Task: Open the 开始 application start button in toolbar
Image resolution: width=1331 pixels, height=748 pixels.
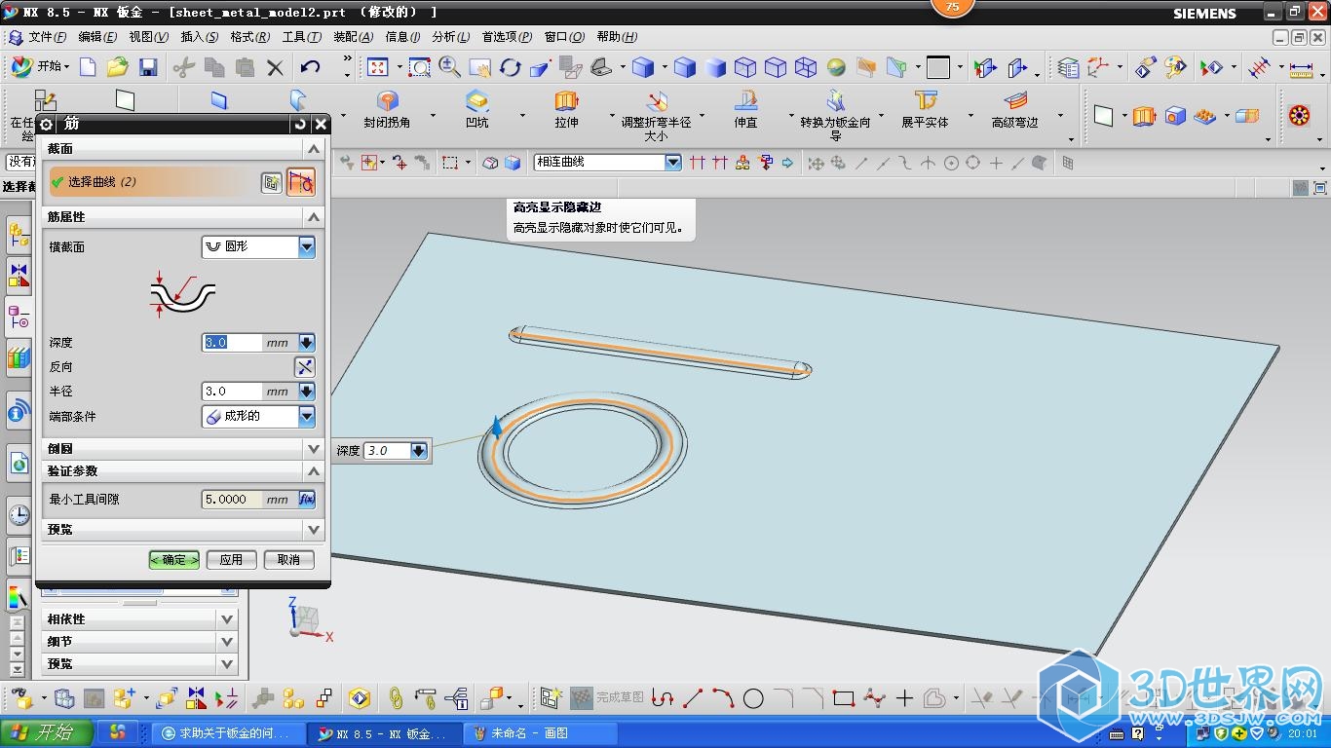Action: point(41,66)
